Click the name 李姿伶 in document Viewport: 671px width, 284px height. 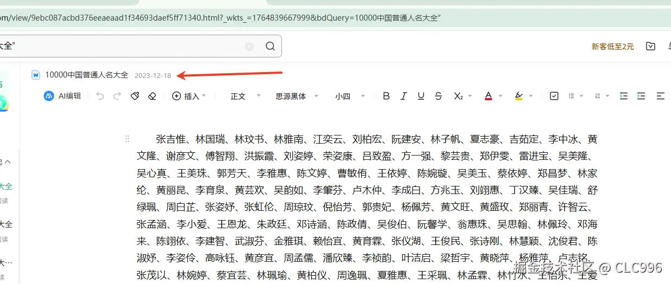point(180,258)
